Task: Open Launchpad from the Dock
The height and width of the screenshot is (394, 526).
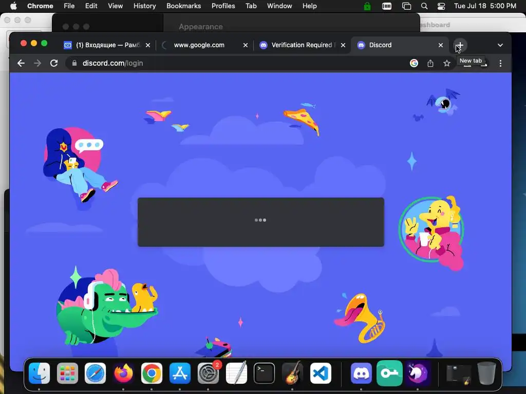Action: 67,373
